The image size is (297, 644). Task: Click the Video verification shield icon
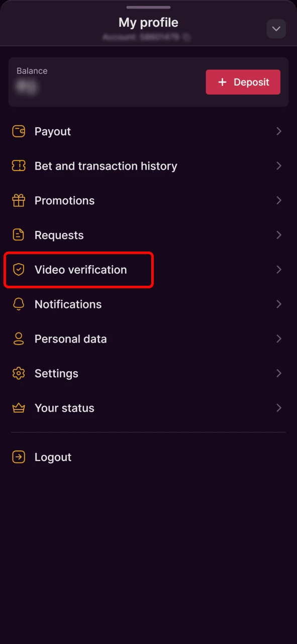pos(19,270)
